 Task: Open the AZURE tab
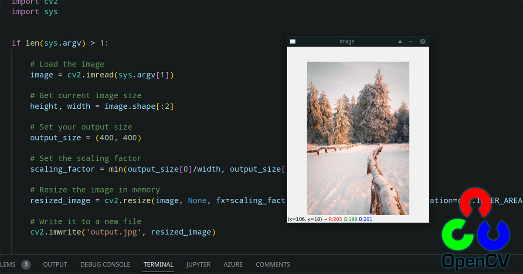(233, 264)
